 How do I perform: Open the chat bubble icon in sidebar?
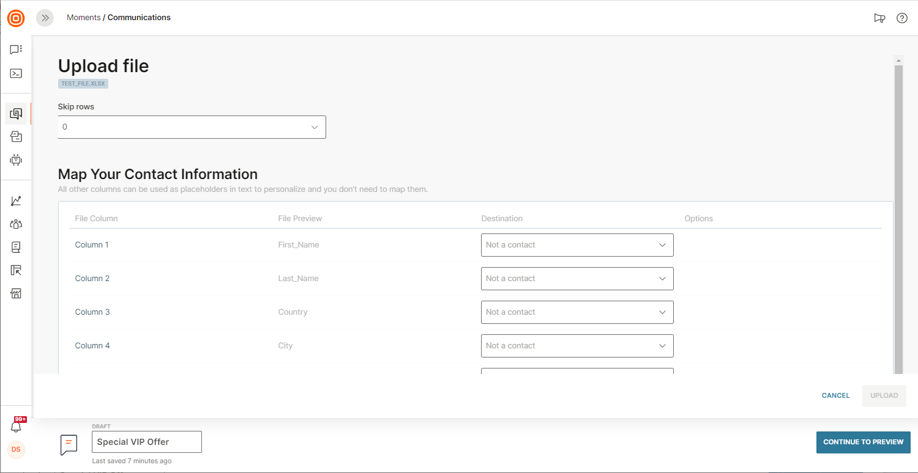(x=16, y=50)
